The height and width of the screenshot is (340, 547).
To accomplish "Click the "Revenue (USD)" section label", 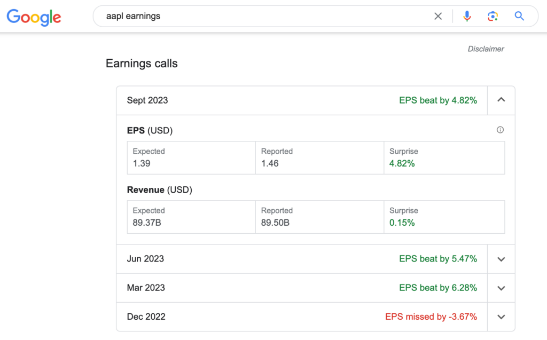I will [159, 189].
